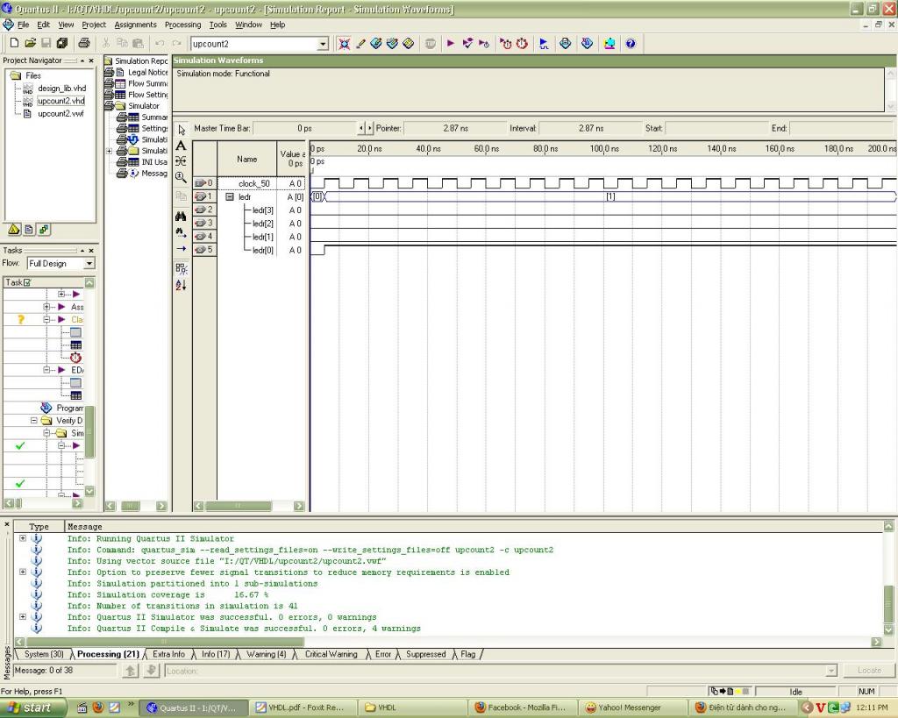Click the binoculars Find icon
Viewport: 898px width, 718px height.
181,217
